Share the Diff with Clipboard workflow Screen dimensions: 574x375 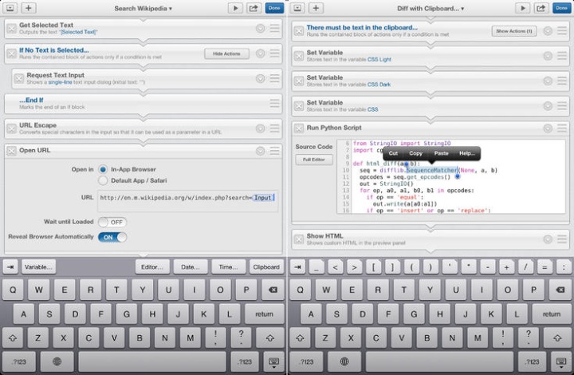click(x=541, y=8)
